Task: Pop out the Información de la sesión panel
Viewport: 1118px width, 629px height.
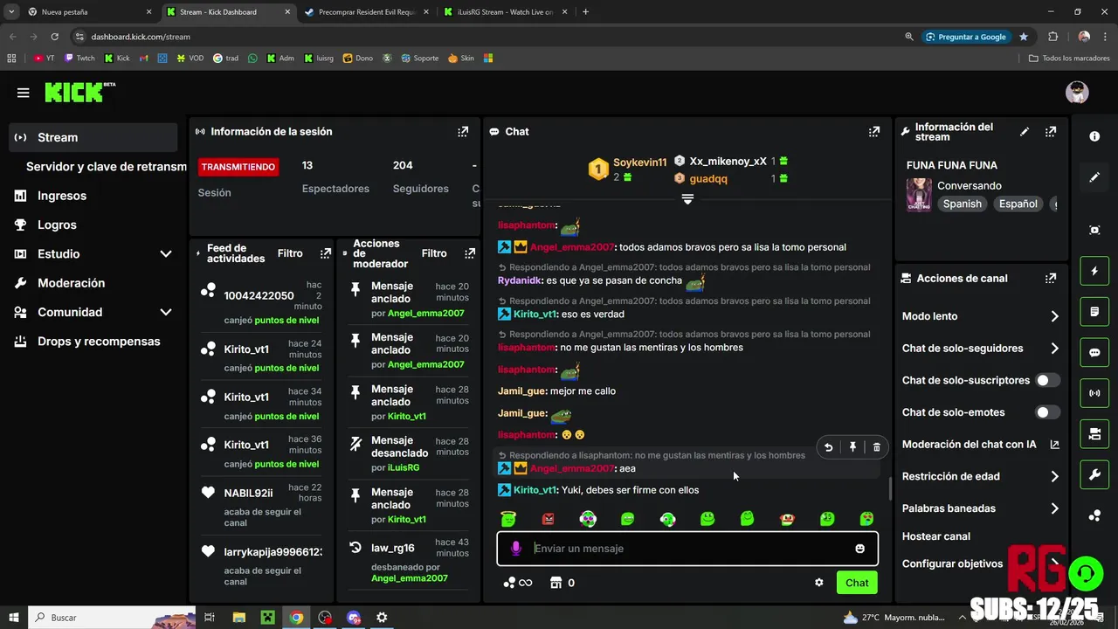Action: [x=463, y=132]
